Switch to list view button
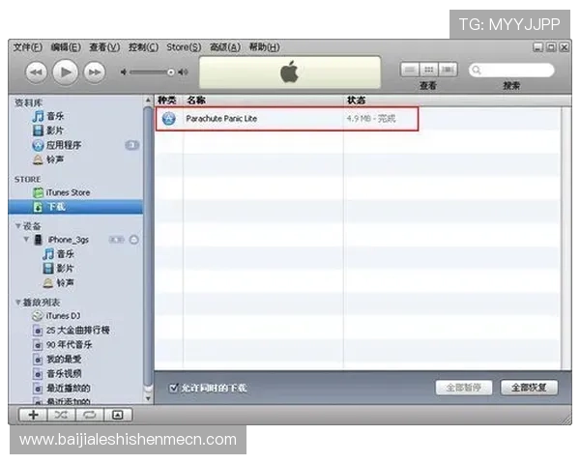 click(410, 70)
